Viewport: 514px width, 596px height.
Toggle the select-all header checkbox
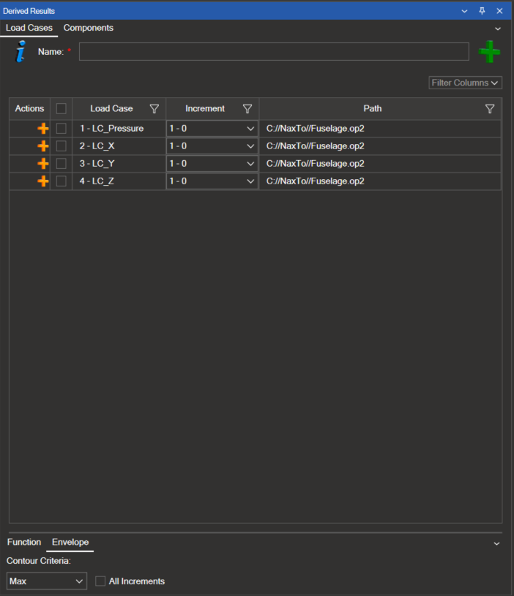(x=62, y=109)
